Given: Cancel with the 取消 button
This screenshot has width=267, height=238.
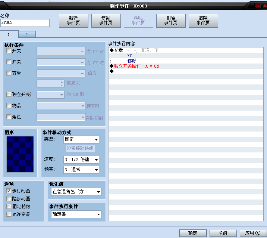Looking at the screenshot, I should point(223,233).
